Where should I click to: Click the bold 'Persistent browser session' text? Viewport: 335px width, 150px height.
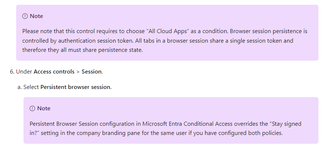pyautogui.click(x=75, y=87)
